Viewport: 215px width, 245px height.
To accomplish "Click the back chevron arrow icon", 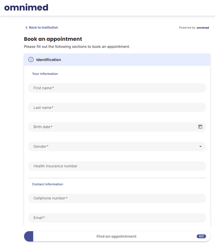I will (x=26, y=28).
